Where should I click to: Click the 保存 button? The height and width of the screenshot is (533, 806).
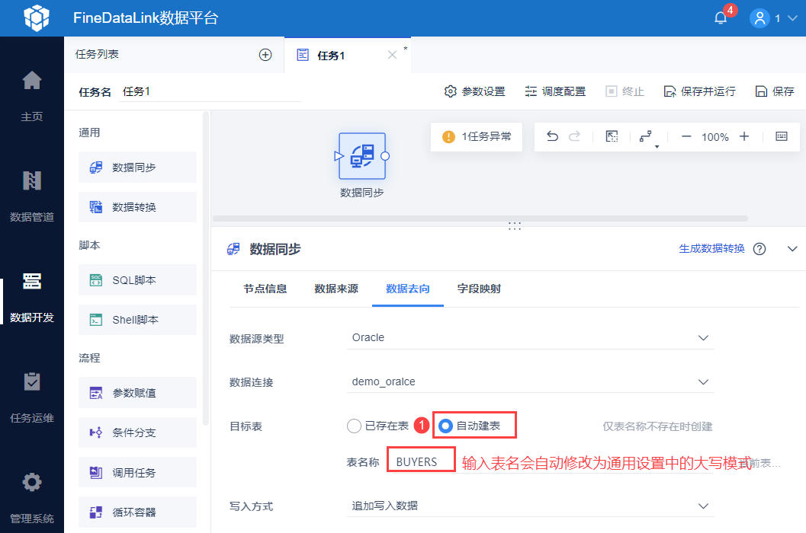[775, 91]
